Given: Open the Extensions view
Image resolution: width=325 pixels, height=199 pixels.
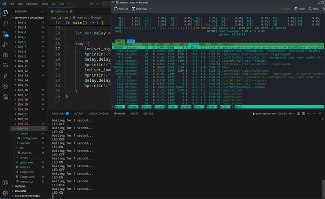Looking at the screenshot, I should point(5,55).
